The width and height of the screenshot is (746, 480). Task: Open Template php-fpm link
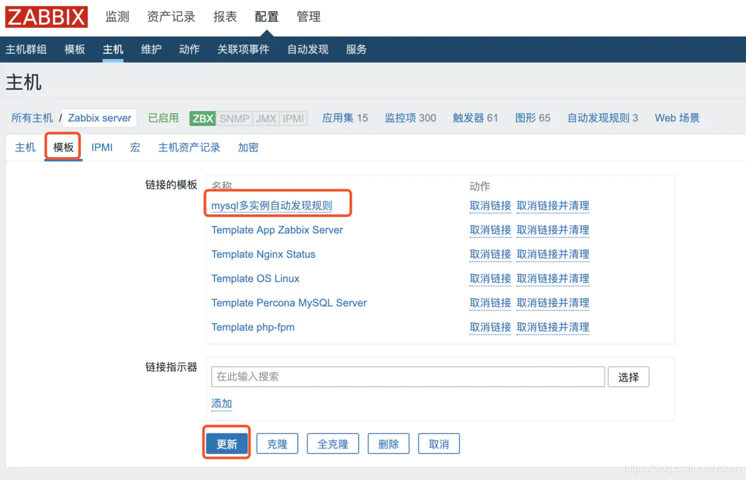coord(253,327)
